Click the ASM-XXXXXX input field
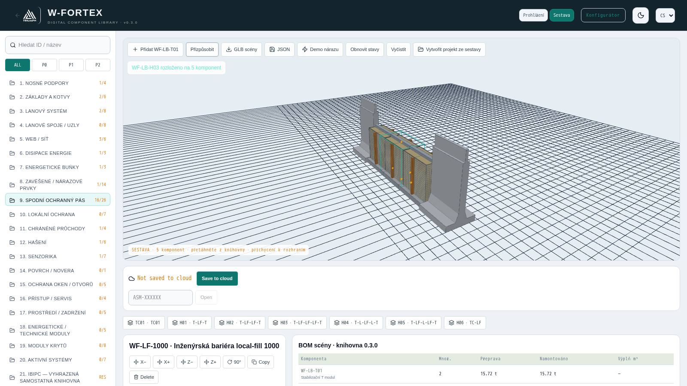 click(161, 297)
